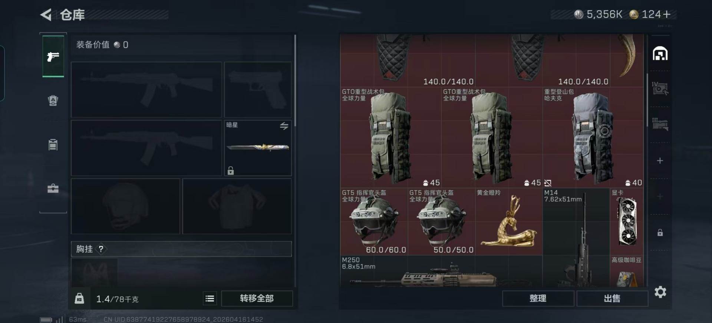Click the 整理 sort button

pyautogui.click(x=538, y=298)
